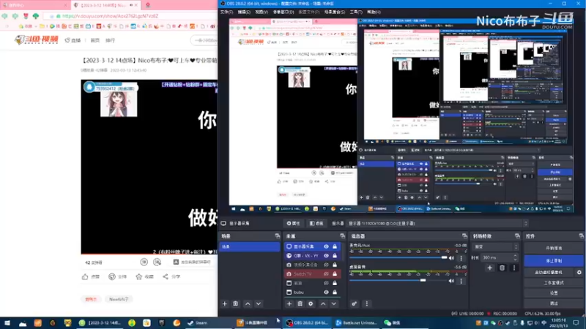The image size is (586, 329).
Task: Open the Tools menu in OBS
Action: [356, 12]
